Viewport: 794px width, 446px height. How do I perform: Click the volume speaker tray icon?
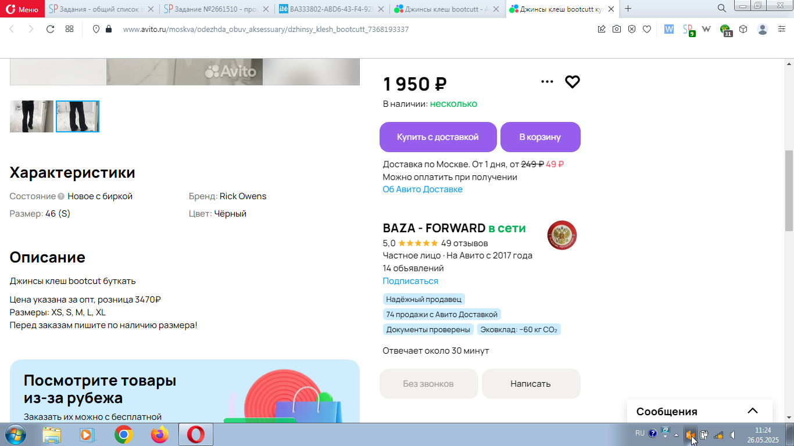(x=733, y=434)
